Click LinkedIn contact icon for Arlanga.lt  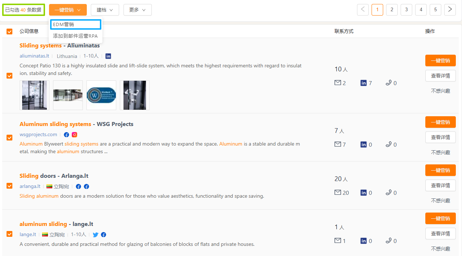point(364,193)
